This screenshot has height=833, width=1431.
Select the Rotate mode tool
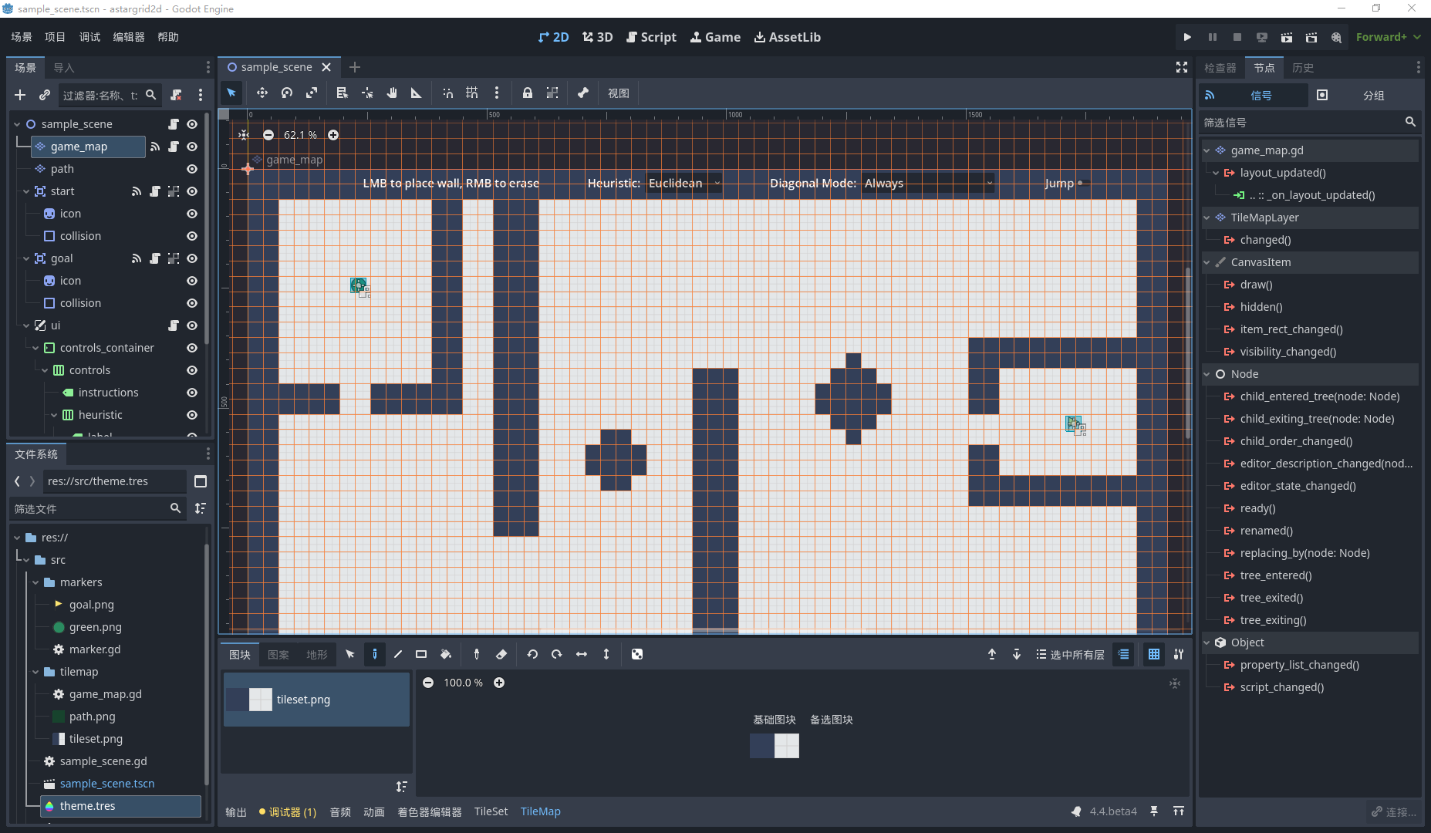pyautogui.click(x=287, y=93)
